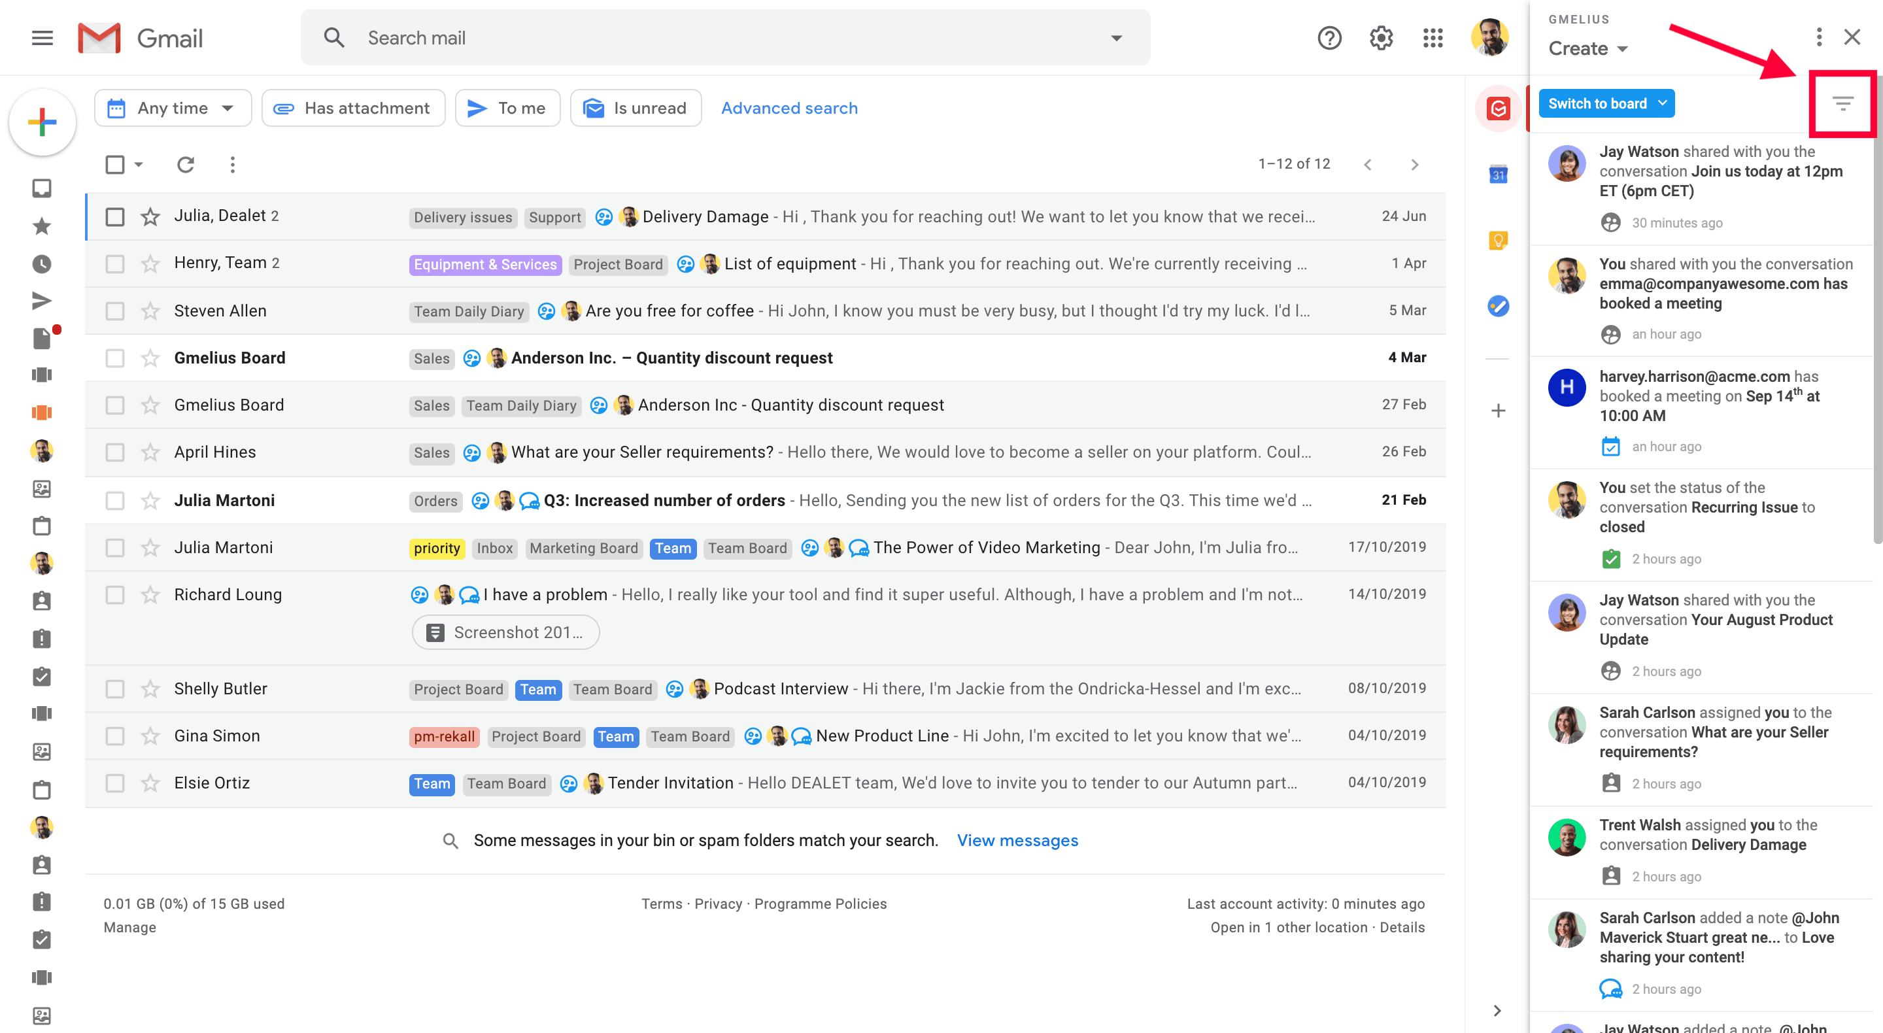Click the pm-rekall label on Gina Simon email
The image size is (1883, 1033).
click(444, 736)
